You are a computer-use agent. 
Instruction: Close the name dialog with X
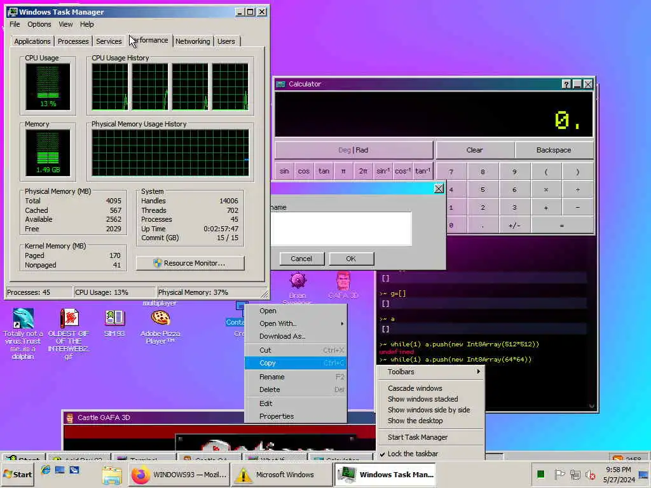(x=439, y=189)
